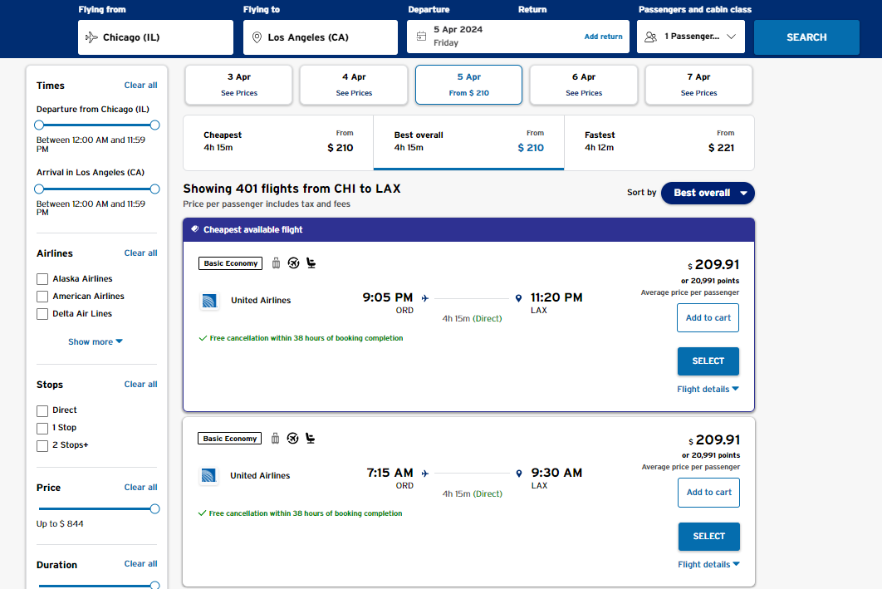Expand Show more airlines

95,341
